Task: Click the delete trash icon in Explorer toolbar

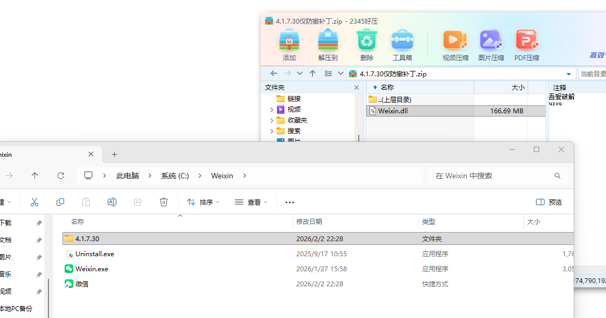Action: pos(164,202)
